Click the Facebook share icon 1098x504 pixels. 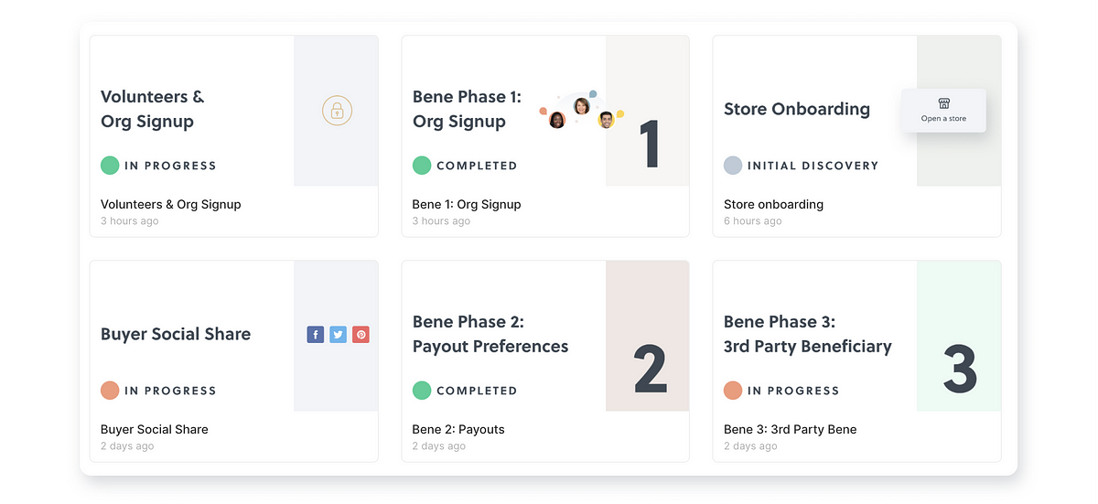tap(316, 335)
